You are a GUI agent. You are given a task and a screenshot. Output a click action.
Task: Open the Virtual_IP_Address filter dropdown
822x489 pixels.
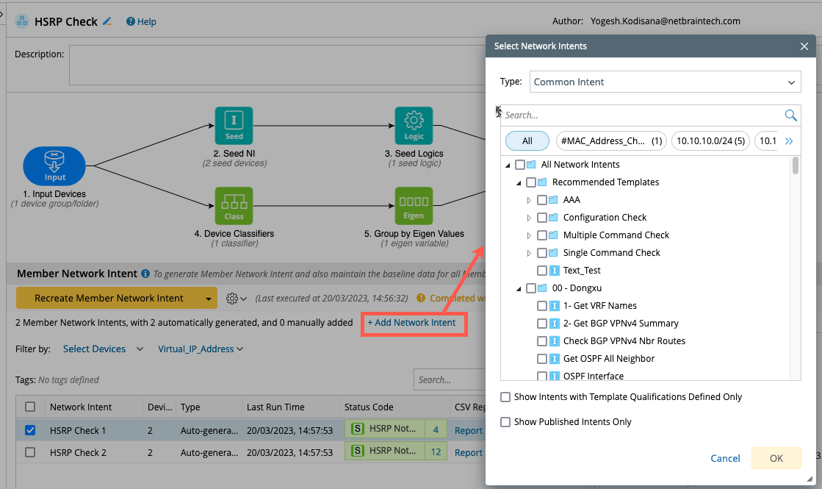click(x=201, y=349)
